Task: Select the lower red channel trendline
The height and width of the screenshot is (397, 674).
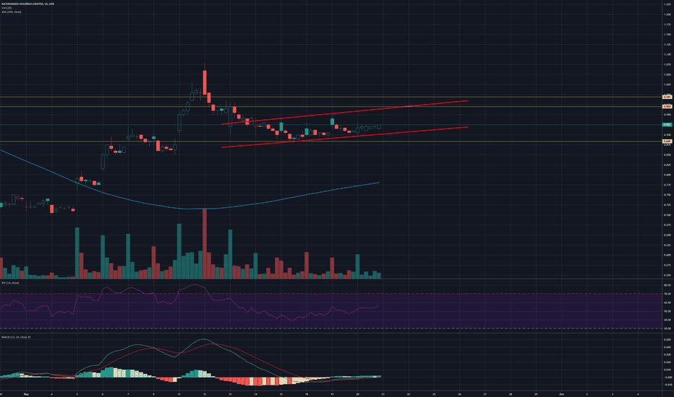Action: 345,137
